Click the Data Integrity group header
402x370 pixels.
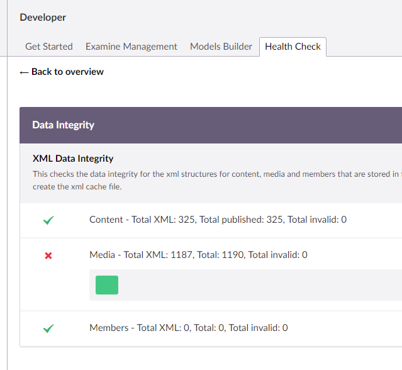[64, 125]
